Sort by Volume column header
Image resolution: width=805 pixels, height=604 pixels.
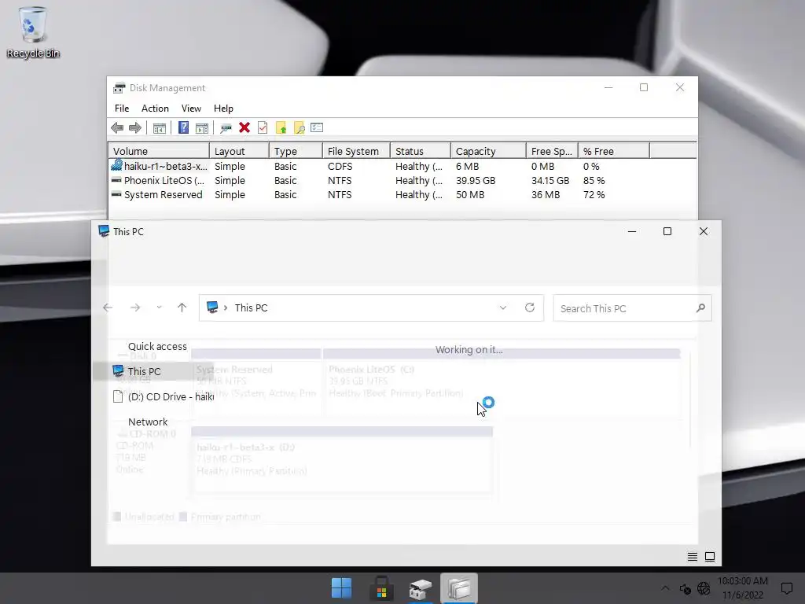pos(159,151)
